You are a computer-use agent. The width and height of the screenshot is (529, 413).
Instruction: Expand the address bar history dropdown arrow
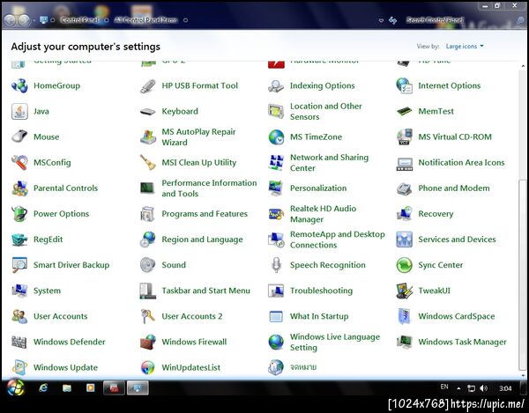click(x=381, y=20)
